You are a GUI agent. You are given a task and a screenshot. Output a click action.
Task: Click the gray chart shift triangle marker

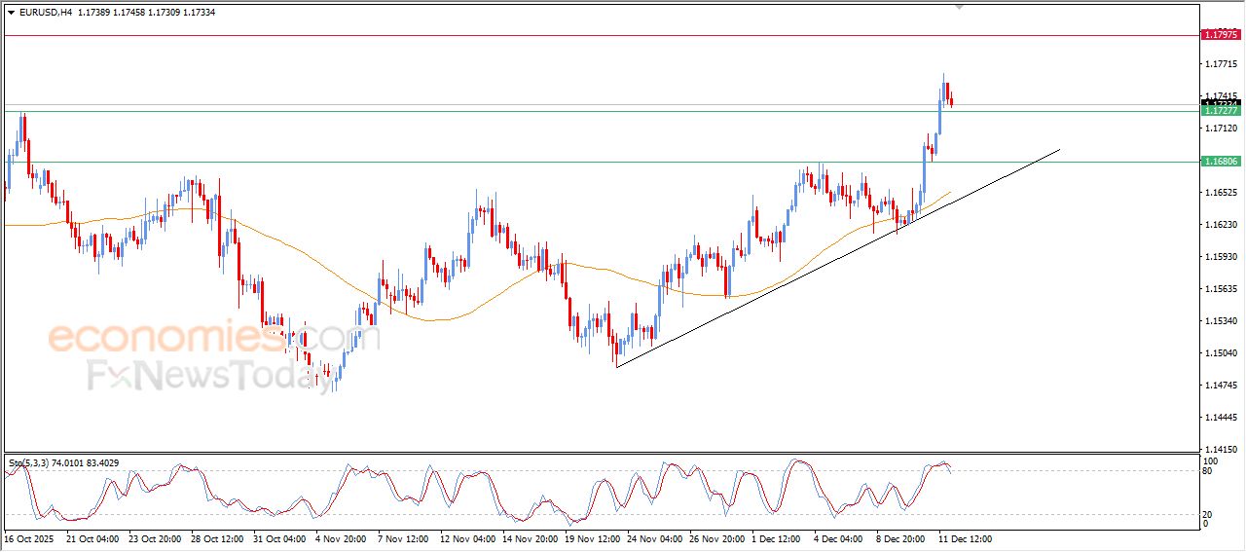point(961,7)
